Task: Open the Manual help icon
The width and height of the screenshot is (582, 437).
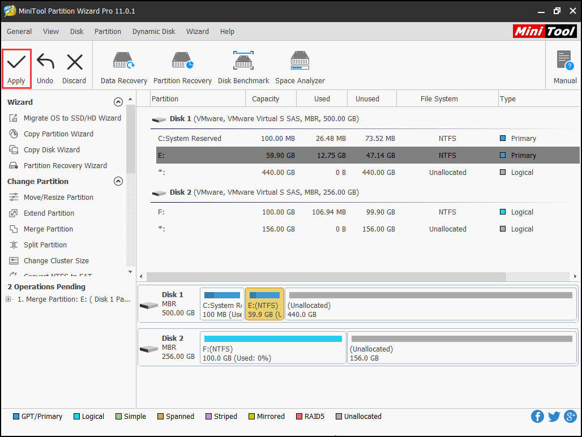Action: [565, 67]
